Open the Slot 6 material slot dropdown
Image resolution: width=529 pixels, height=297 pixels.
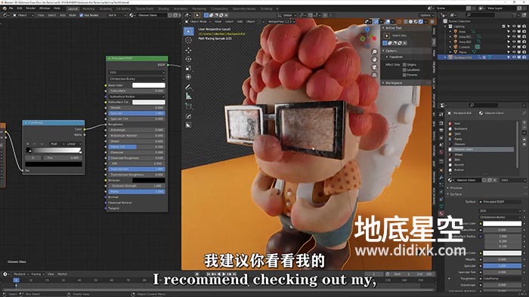(x=116, y=15)
